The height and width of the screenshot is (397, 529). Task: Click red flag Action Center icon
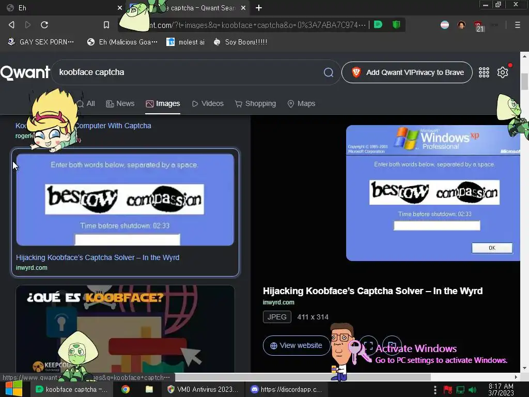[x=448, y=390]
